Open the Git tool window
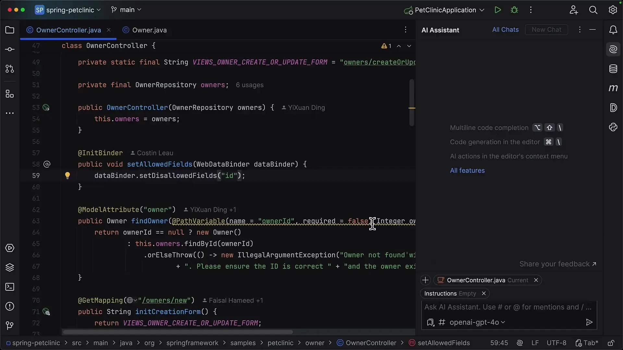 (10, 325)
